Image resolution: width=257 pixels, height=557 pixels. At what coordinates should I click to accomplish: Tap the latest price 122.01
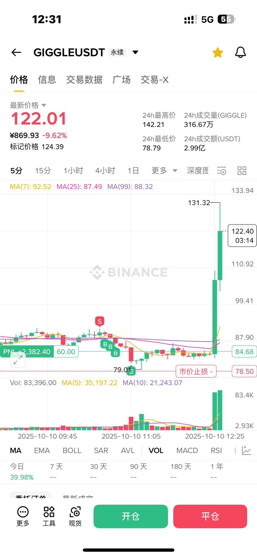pyautogui.click(x=38, y=119)
